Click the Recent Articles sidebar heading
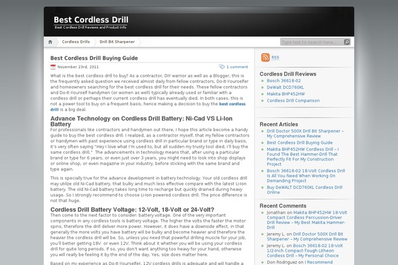Screen dimensions: 398x265 pos(279,125)
